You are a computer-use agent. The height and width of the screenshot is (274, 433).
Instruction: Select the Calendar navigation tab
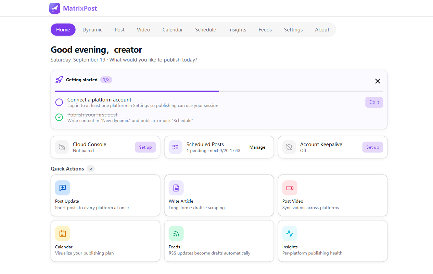[173, 30]
